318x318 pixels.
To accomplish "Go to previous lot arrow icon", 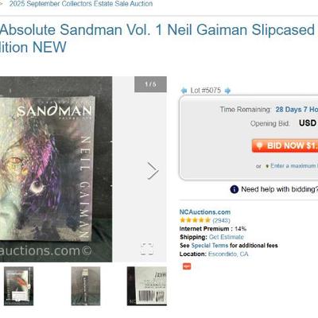I will click(x=184, y=91).
